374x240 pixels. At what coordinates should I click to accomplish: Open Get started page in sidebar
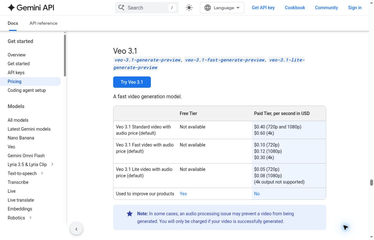tap(19, 64)
